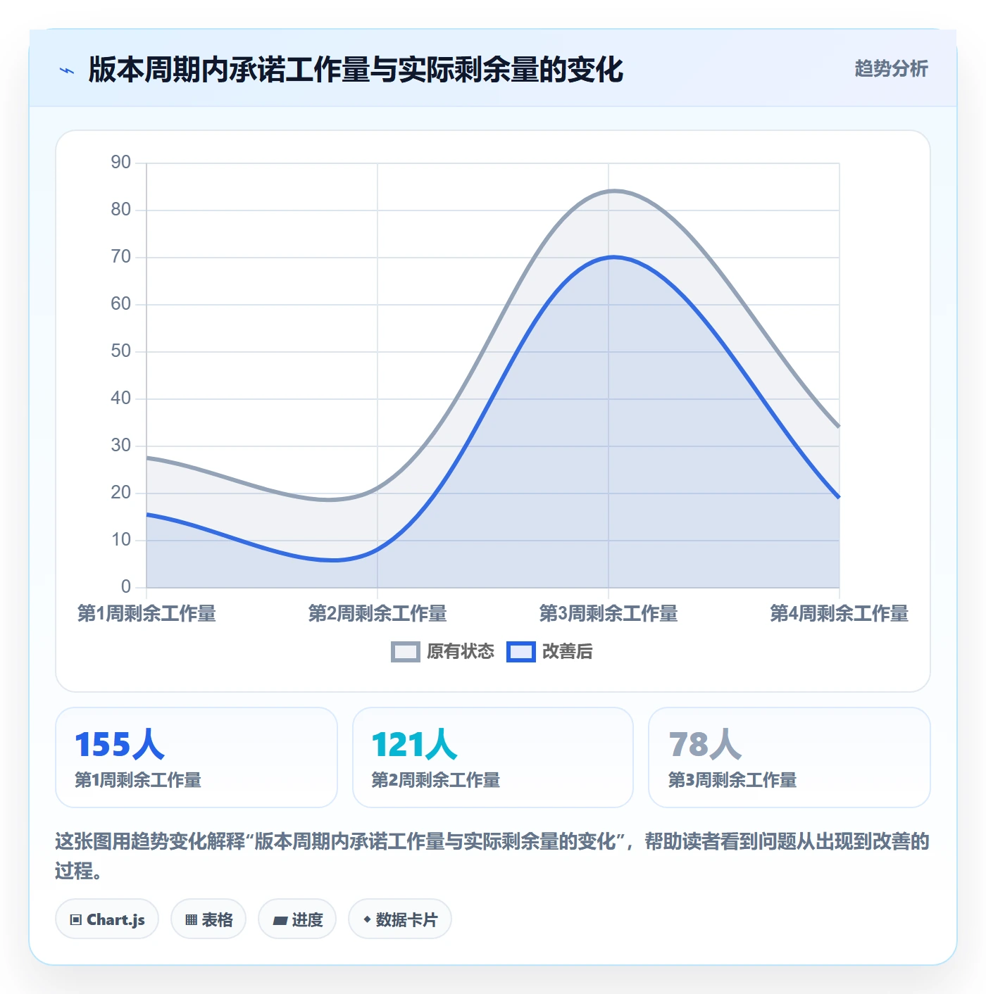Click the 第1周剩余工作量 caption under 155人
Screen dimensions: 986x994
coord(138,780)
